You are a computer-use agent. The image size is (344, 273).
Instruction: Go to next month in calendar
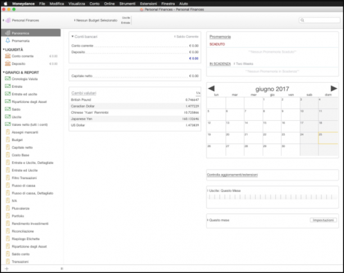coord(334,88)
